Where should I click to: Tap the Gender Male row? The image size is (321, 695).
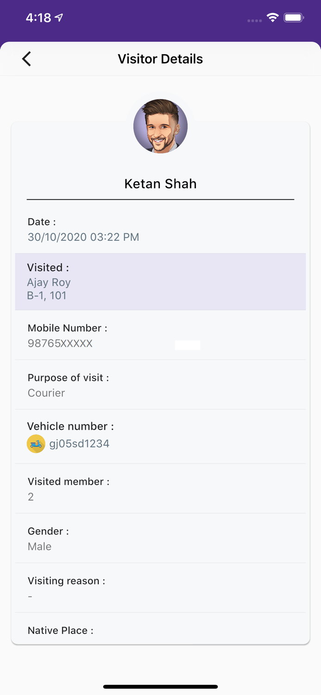pyautogui.click(x=160, y=538)
